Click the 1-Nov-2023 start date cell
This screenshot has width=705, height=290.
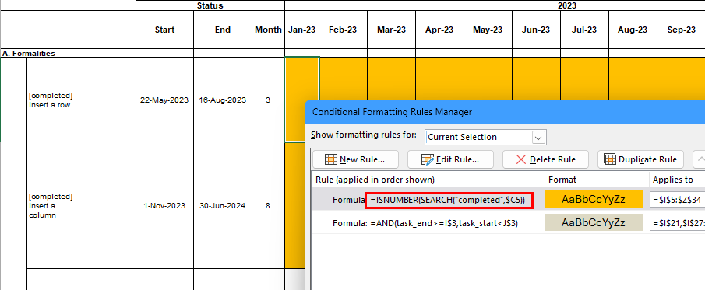click(x=164, y=205)
